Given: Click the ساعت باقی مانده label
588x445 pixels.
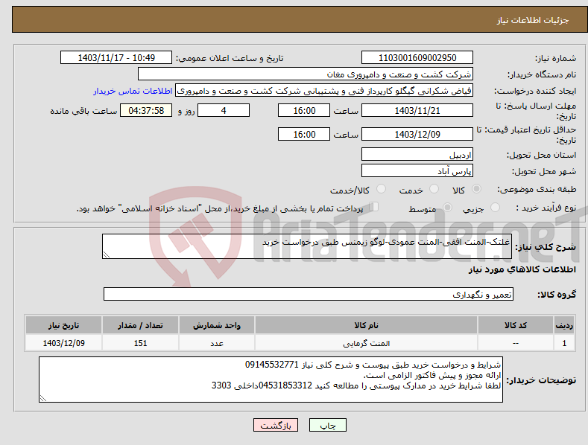Looking at the screenshot, I should pos(83,112).
